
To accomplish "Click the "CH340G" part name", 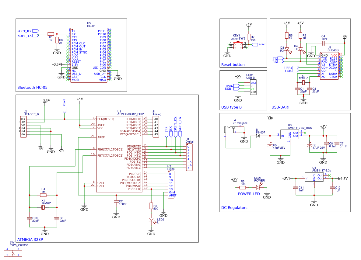I will click(333, 50).
